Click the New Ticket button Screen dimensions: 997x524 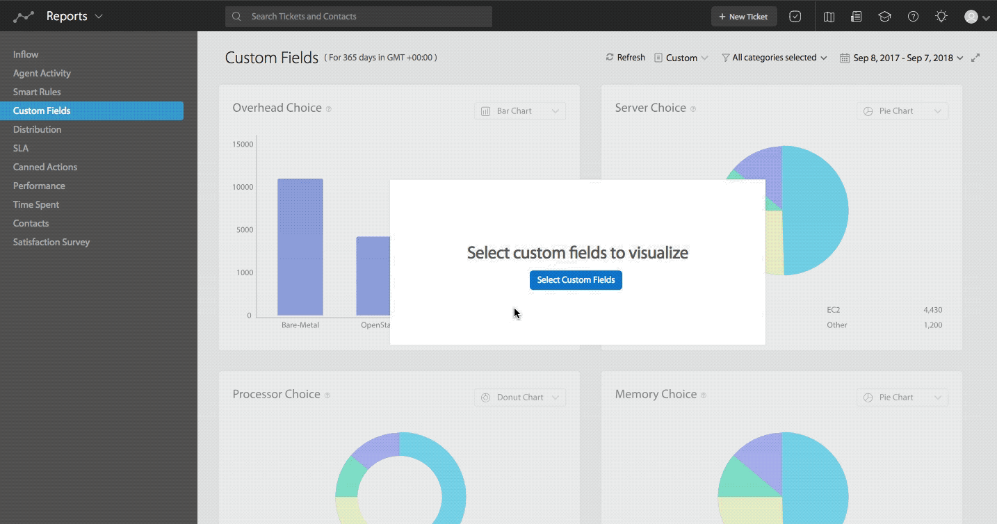tap(743, 16)
